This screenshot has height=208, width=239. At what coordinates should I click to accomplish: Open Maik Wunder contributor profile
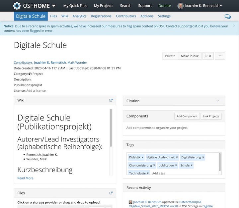(x=77, y=63)
